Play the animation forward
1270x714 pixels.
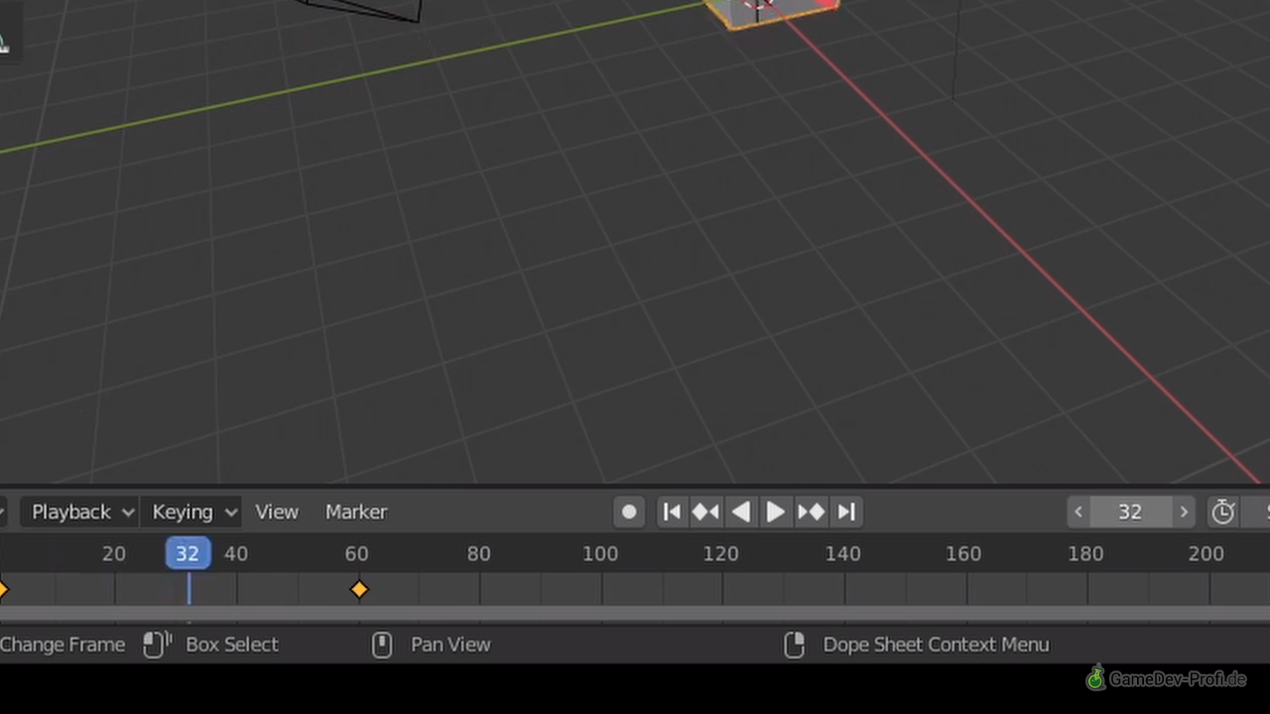(775, 512)
